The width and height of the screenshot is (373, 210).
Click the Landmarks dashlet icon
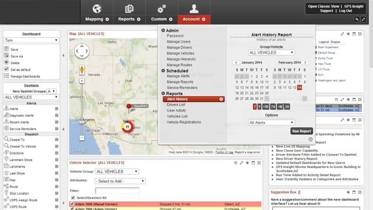(6, 166)
